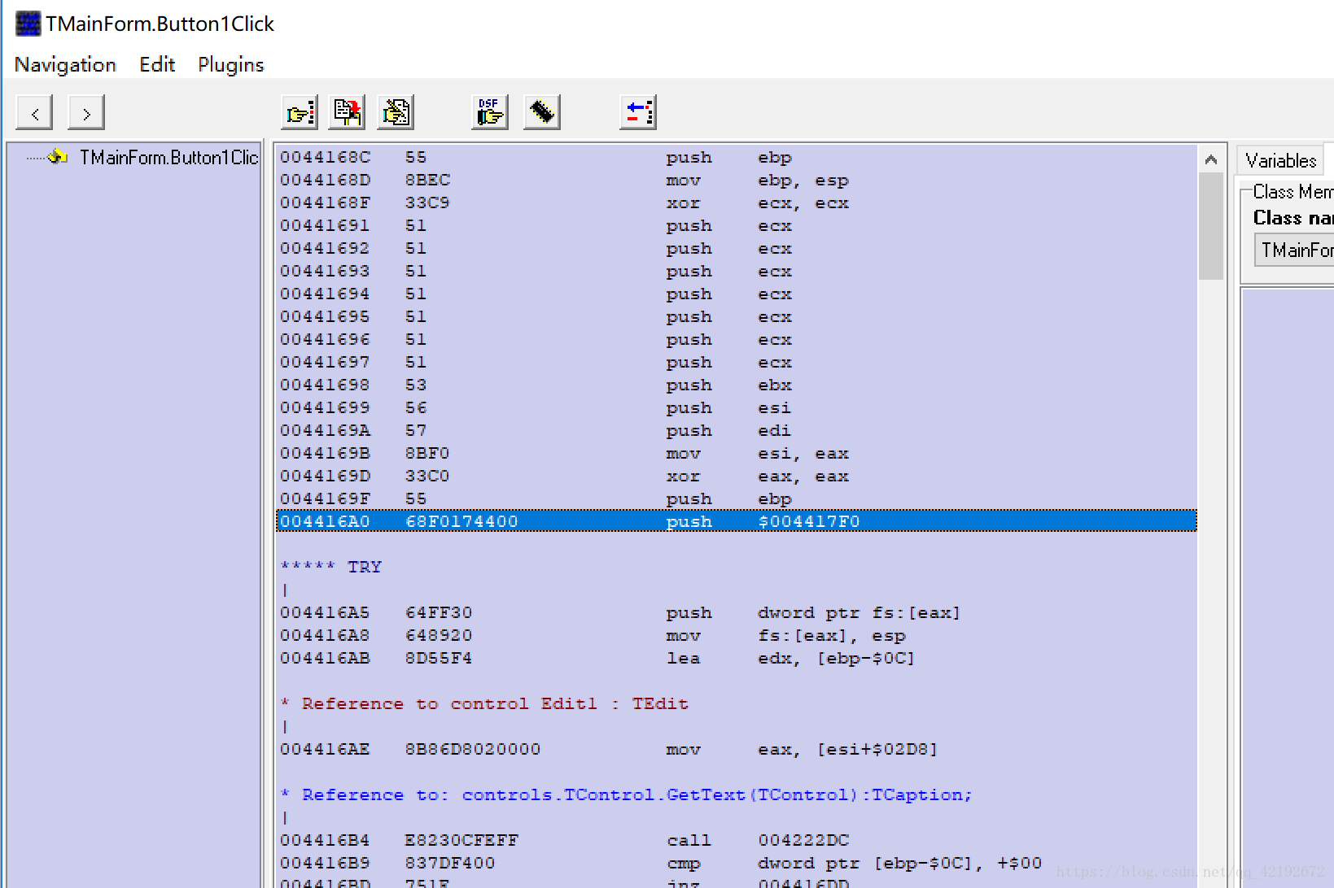Viewport: 1334px width, 888px height.
Task: Select the mov eax, [esi+$02D8] line
Action: 736,749
